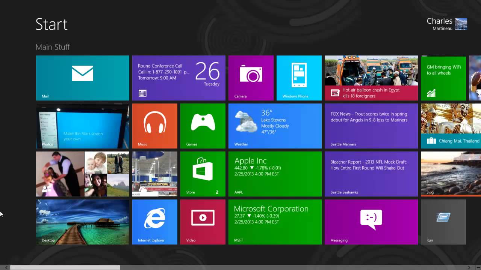Open the Run tile
This screenshot has height=270, width=481.
click(x=443, y=222)
